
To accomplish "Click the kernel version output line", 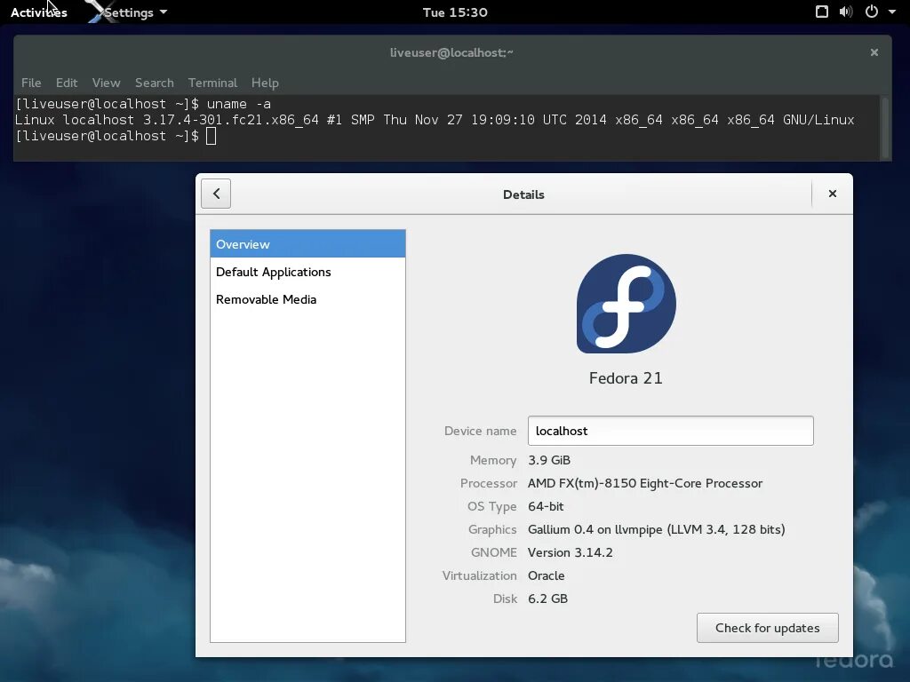I will click(434, 120).
